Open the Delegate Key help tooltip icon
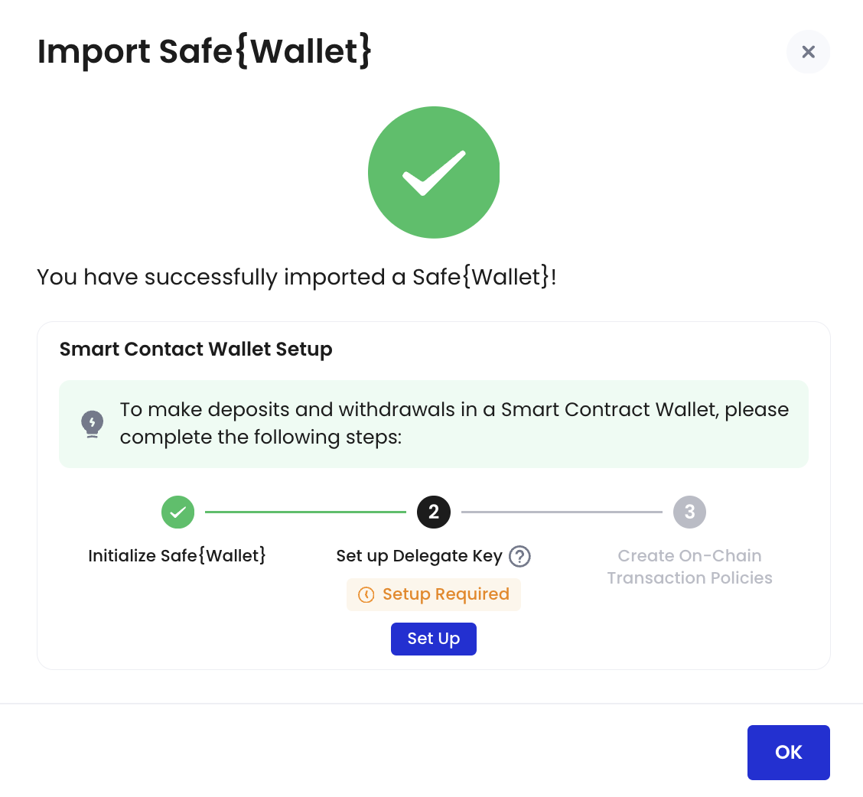The image size is (863, 797). coord(519,556)
